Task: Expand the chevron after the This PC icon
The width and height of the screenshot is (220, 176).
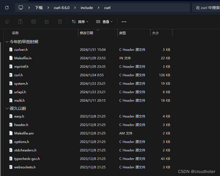Action: [x=29, y=8]
